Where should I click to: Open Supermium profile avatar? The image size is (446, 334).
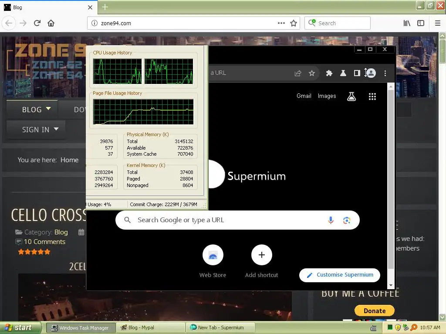(x=371, y=73)
